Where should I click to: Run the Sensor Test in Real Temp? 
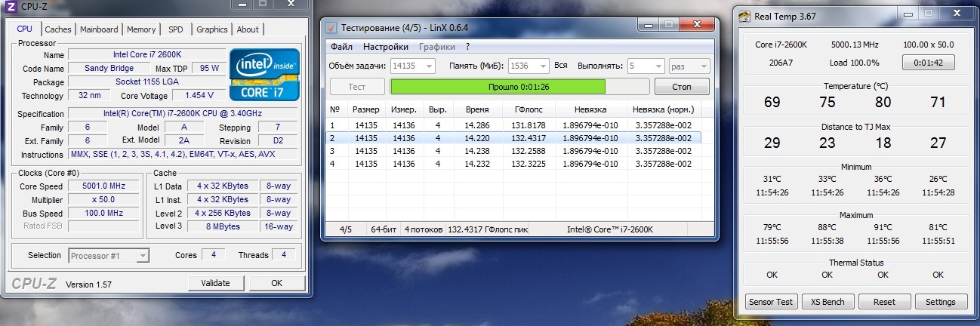(771, 302)
